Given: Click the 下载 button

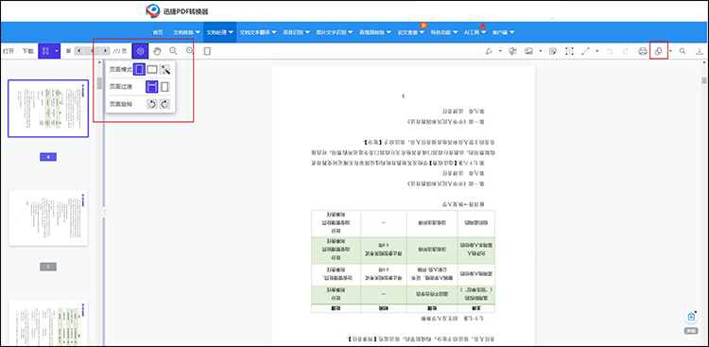Looking at the screenshot, I should [28, 51].
